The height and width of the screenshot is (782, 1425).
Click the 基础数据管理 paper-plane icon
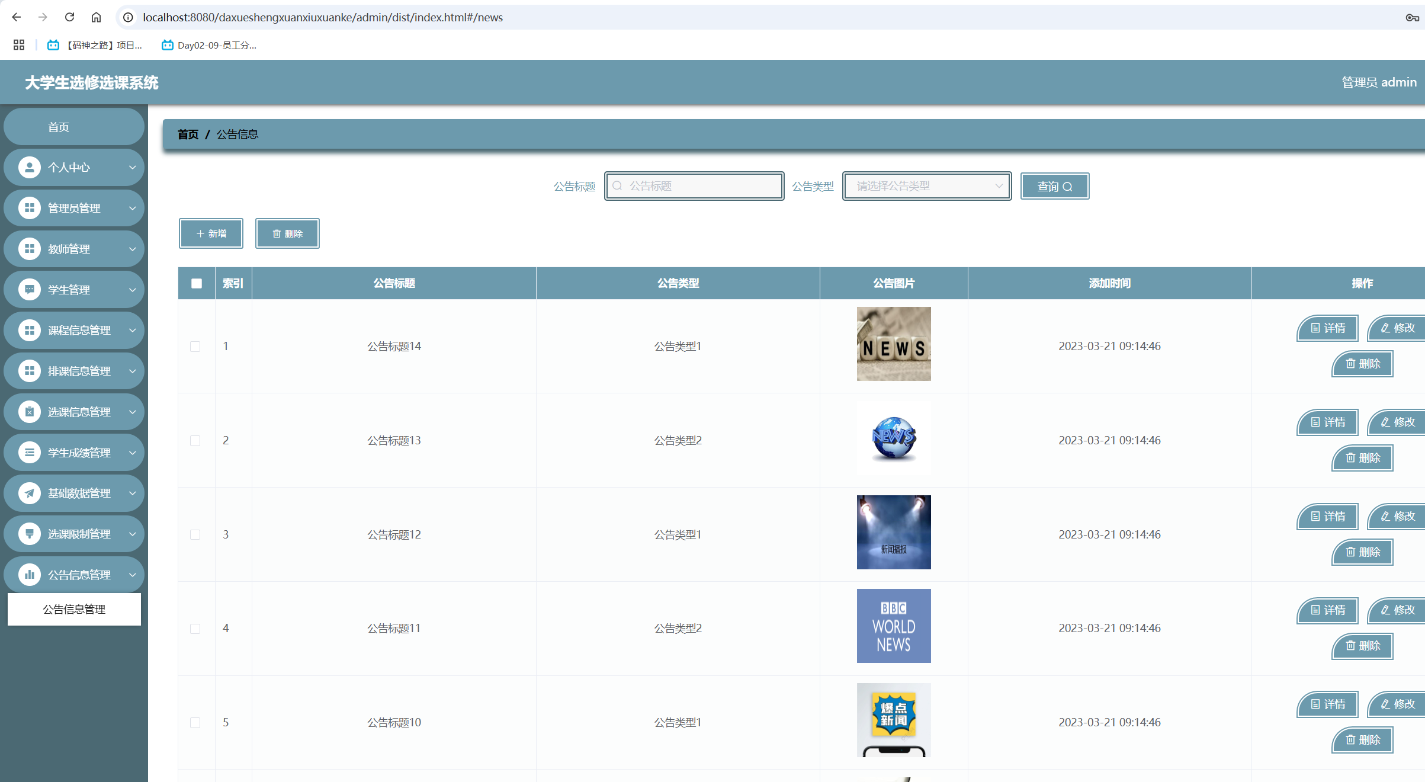29,493
